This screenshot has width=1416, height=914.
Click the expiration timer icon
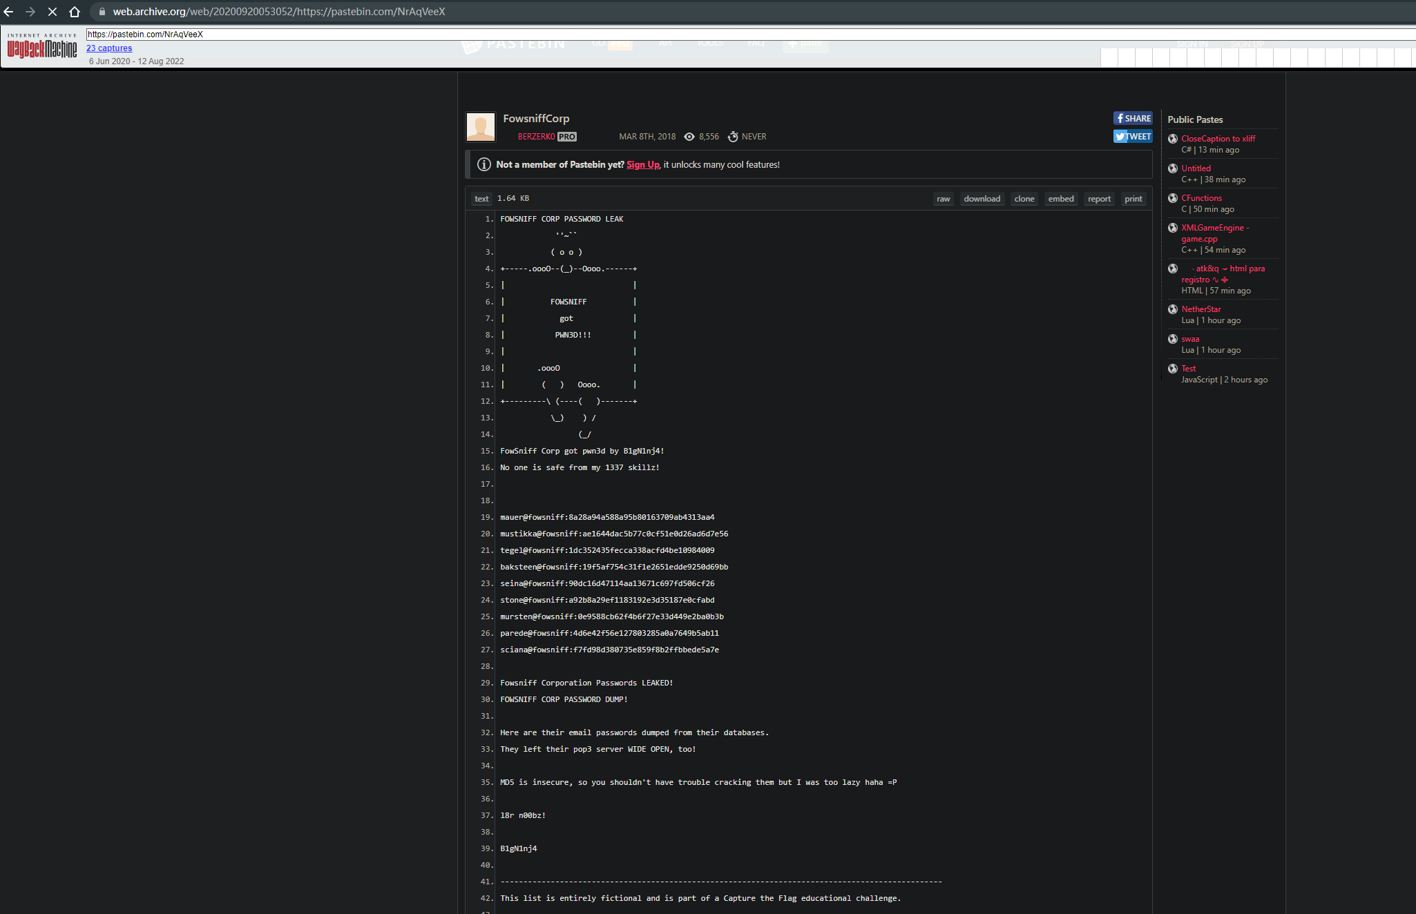pyautogui.click(x=733, y=137)
